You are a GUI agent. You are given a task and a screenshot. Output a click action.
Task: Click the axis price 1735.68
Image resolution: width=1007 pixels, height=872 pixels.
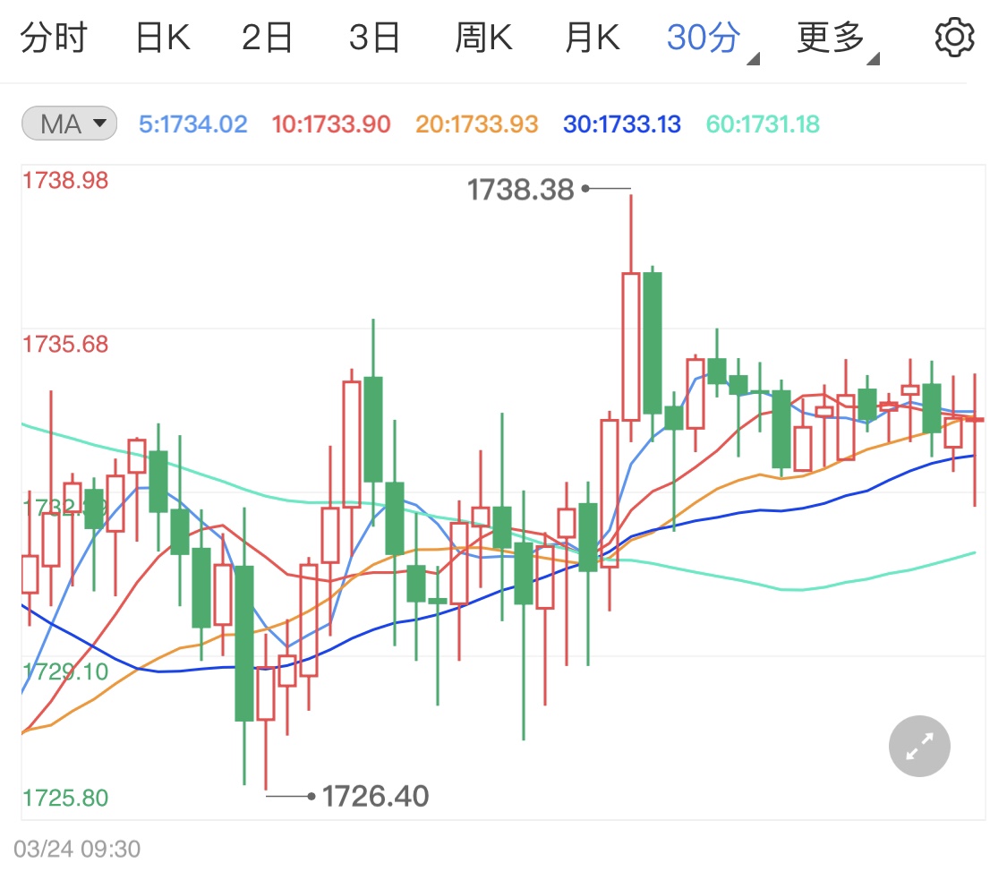65,344
